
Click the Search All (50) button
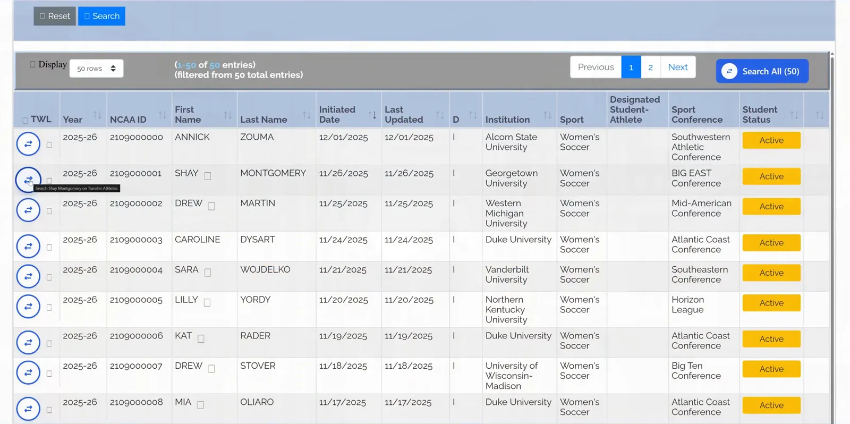pos(762,71)
